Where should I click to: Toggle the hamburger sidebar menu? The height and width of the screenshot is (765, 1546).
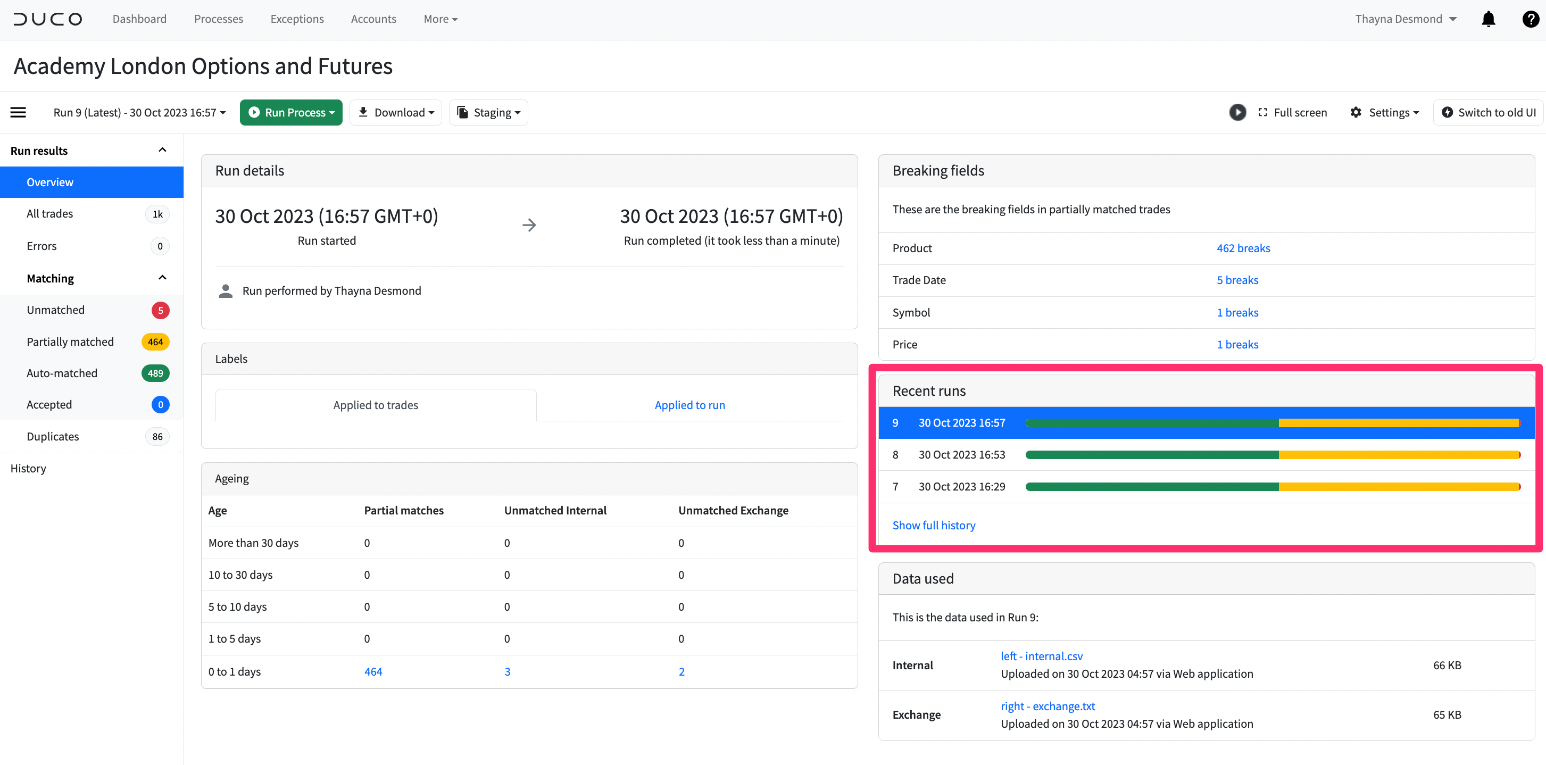click(18, 112)
